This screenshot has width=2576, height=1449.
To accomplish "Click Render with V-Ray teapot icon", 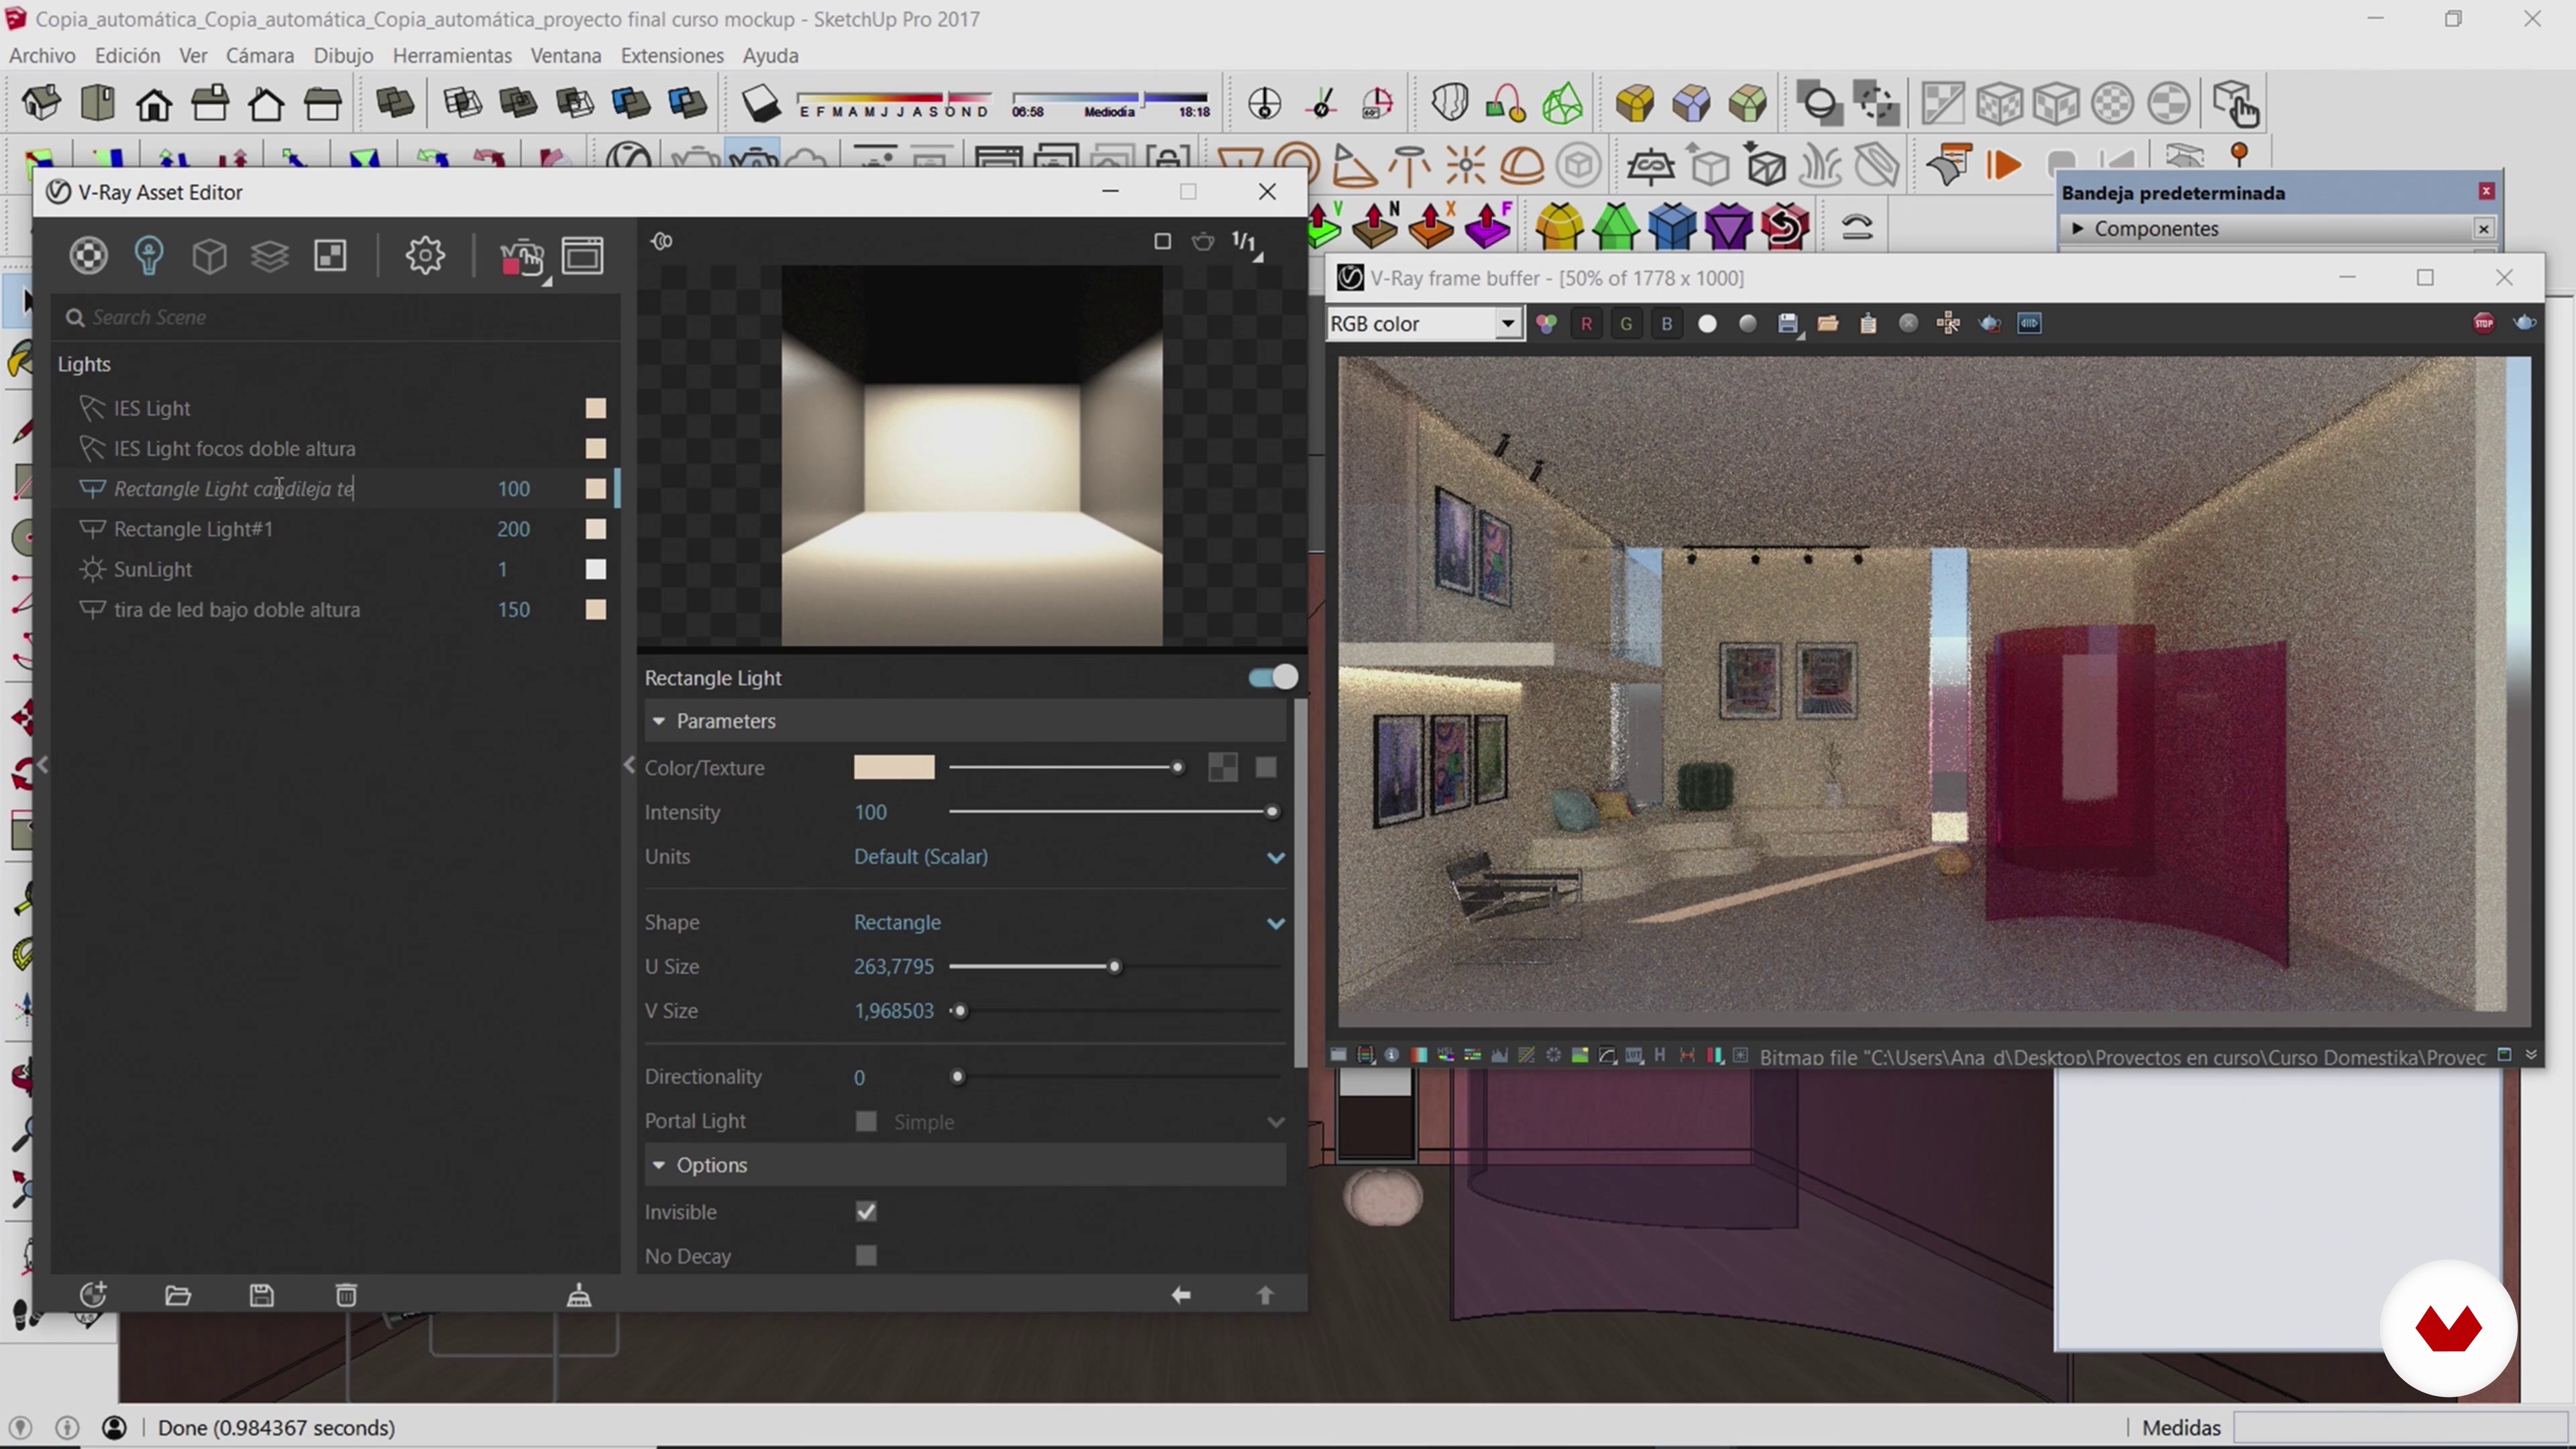I will click(x=522, y=258).
